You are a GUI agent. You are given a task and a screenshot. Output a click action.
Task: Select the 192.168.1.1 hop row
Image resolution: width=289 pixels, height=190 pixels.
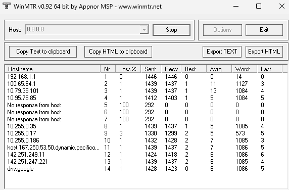146,77
